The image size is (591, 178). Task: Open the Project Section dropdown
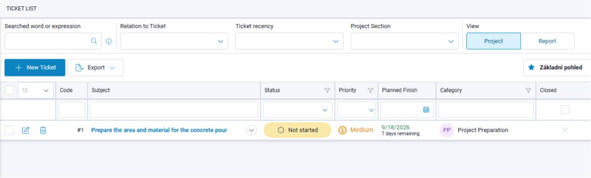405,41
